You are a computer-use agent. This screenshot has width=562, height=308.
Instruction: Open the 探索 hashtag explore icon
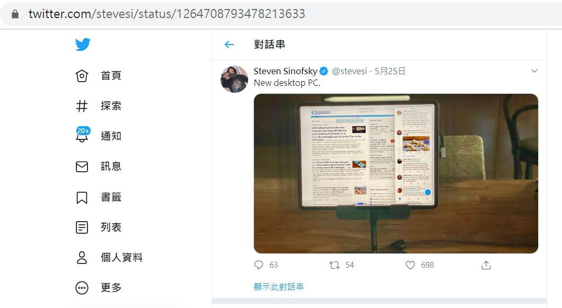tap(82, 106)
